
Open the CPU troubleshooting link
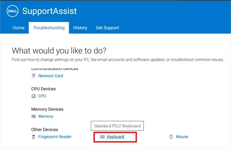click(x=42, y=96)
